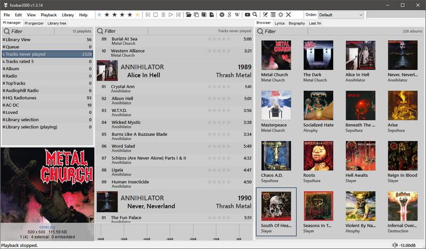Open the Order dropdown set to Default
This screenshot has width=426, height=249.
(x=341, y=15)
